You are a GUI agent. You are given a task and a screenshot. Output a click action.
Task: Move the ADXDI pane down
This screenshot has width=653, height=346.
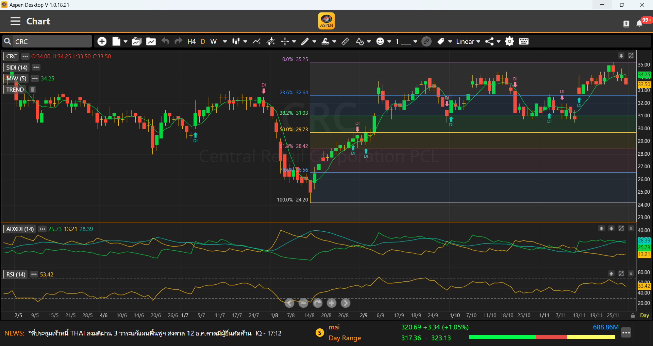[x=611, y=228]
